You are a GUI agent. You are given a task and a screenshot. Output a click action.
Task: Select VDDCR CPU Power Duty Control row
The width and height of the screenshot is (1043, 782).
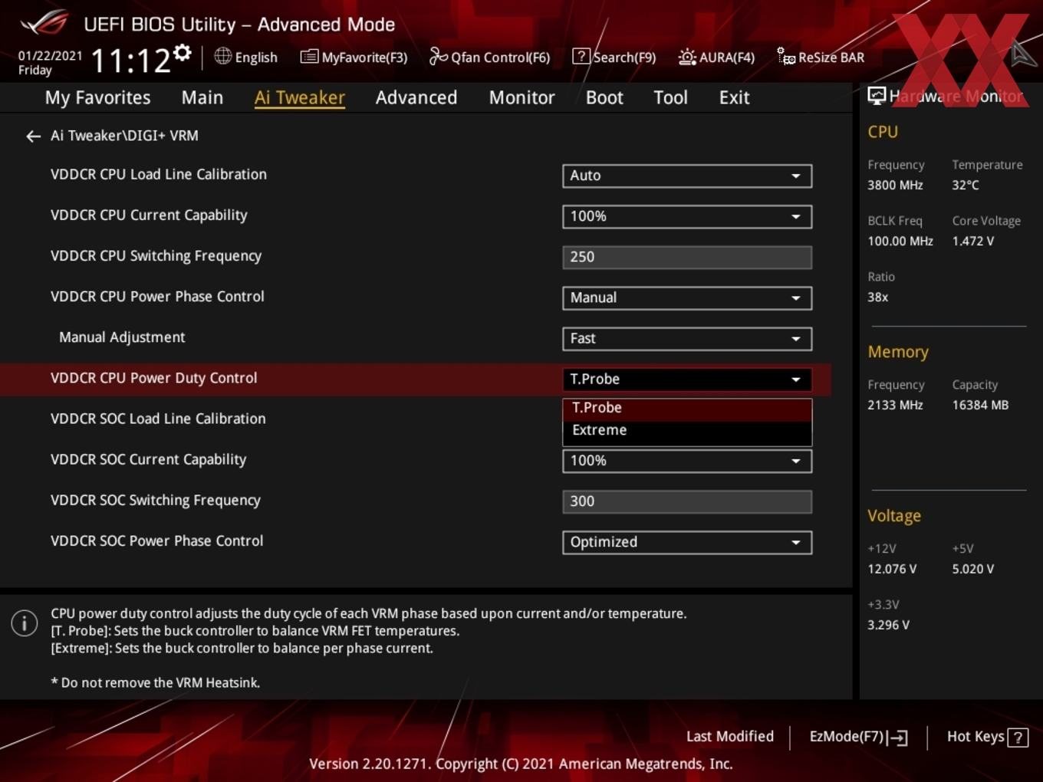click(415, 379)
